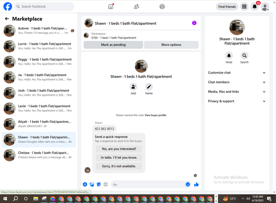Viewport: 276px width, 203px height.
Task: Click the taskbar clock showing 12:42 AM
Action: (x=258, y=199)
